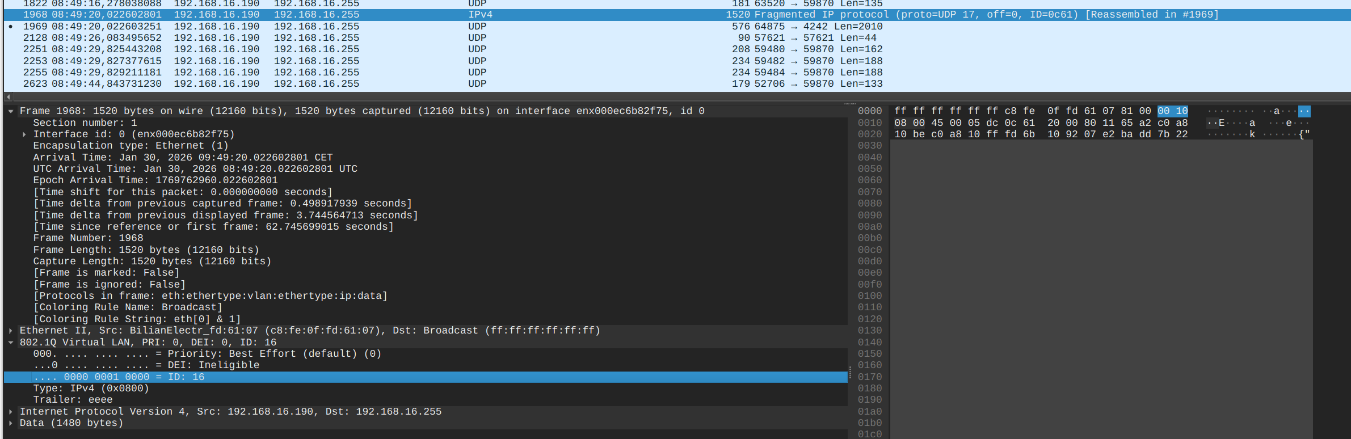
Task: Select the Priority: Best Effort field
Action: (207, 354)
